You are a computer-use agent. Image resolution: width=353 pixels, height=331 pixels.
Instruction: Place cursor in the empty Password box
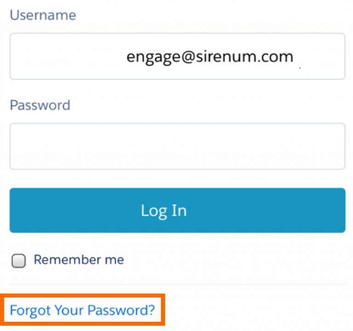point(177,146)
